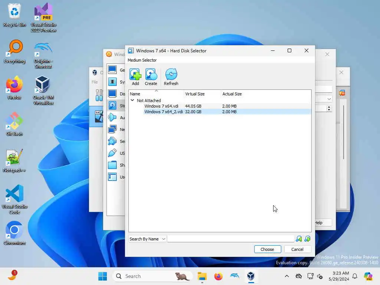Click taskbar Search box

click(153, 276)
